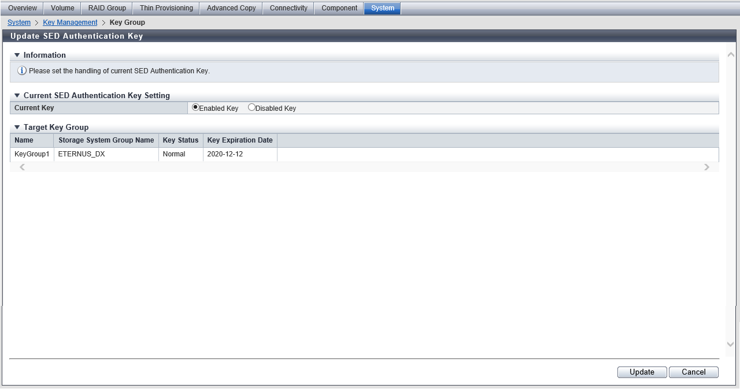Collapse Current SED Authentication Key Setting section
The image size is (740, 389).
(x=17, y=96)
